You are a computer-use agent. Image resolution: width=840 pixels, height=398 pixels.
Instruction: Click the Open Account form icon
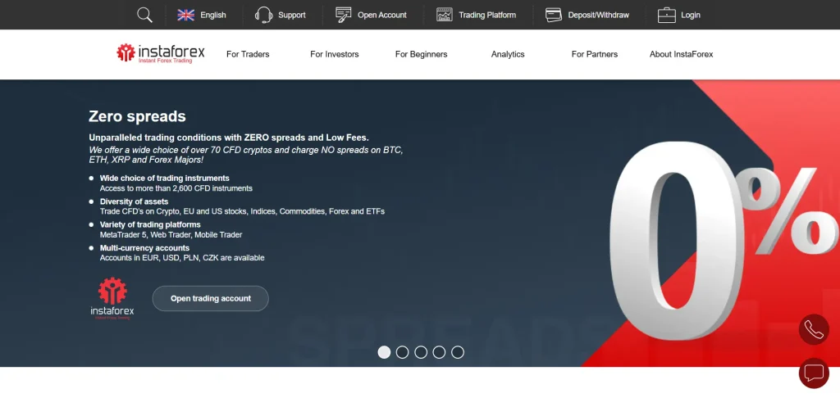[344, 15]
